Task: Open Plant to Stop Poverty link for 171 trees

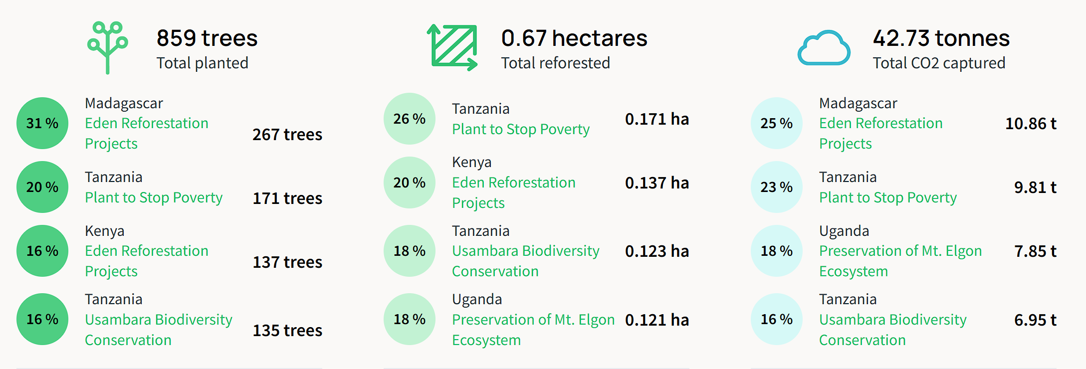Action: 154,197
